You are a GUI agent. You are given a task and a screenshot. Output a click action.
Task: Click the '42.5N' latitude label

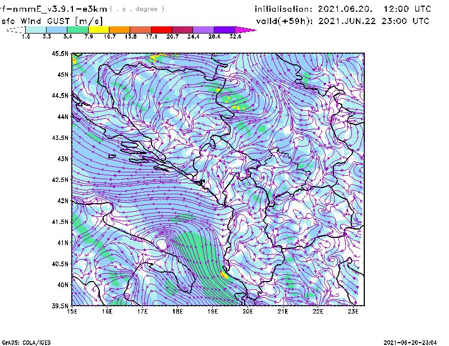60,180
